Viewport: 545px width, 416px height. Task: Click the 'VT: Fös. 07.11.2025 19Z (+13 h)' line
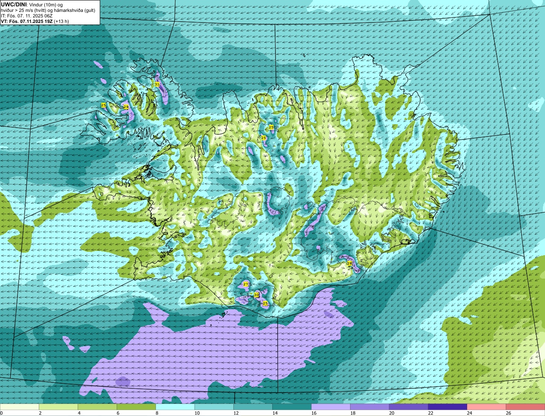(35, 21)
